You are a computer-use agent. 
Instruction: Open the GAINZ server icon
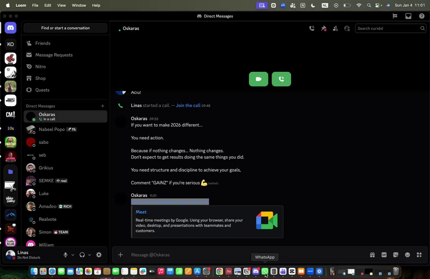coord(10,58)
